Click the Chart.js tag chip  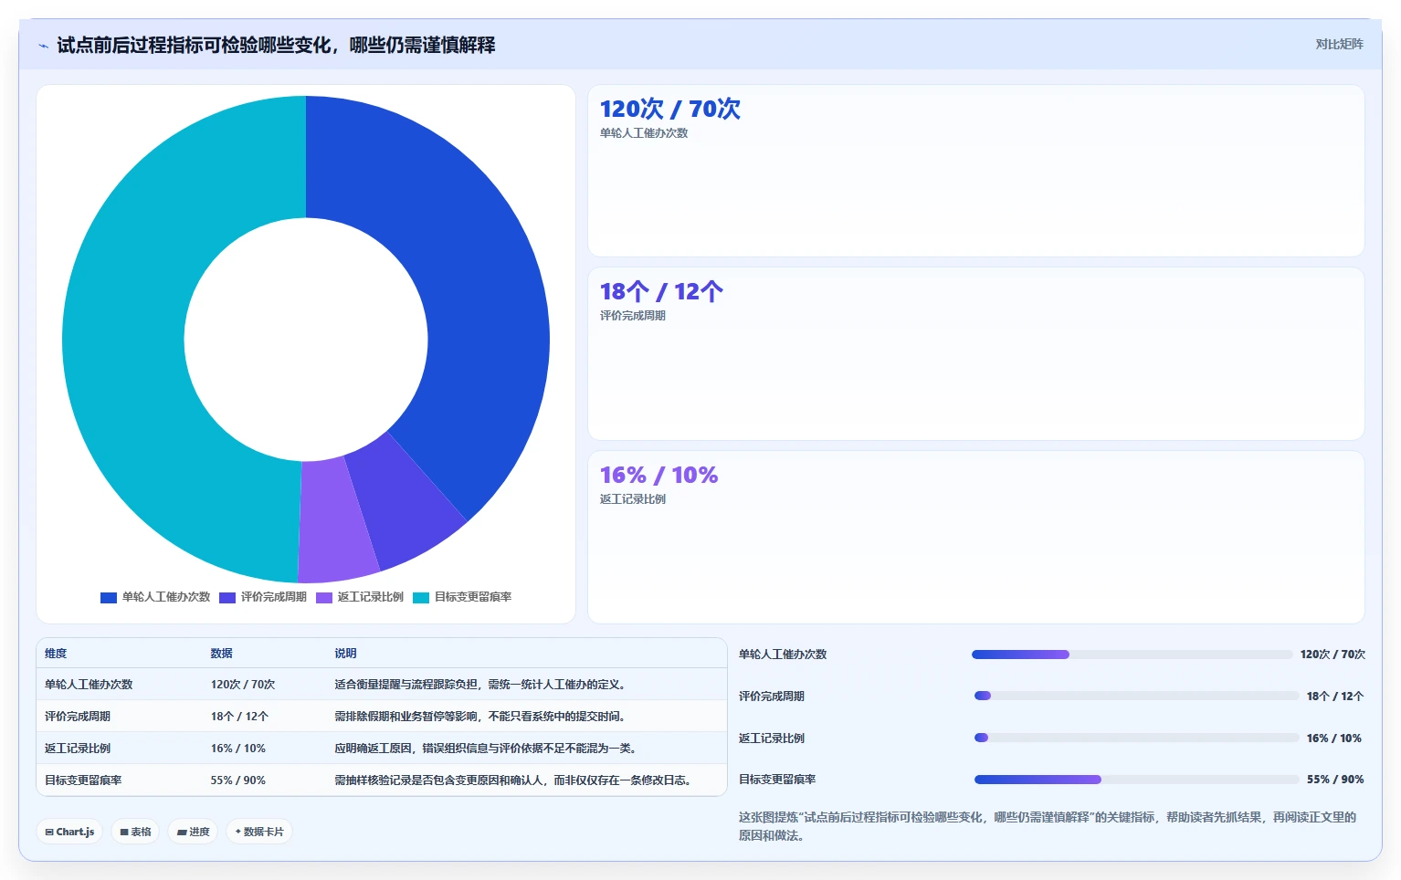point(70,832)
